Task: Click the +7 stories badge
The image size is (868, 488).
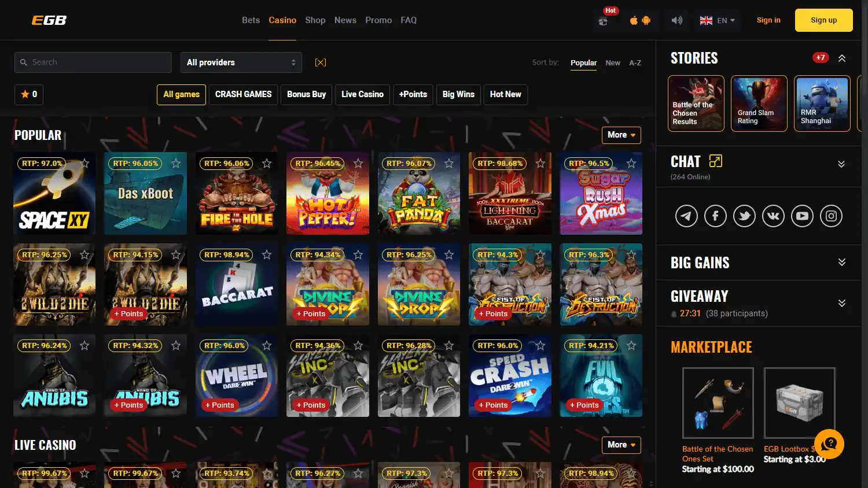Action: (x=821, y=58)
